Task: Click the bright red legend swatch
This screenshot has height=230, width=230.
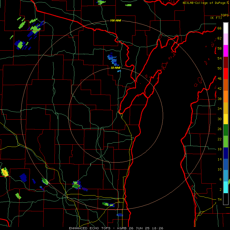Action: click(226, 74)
